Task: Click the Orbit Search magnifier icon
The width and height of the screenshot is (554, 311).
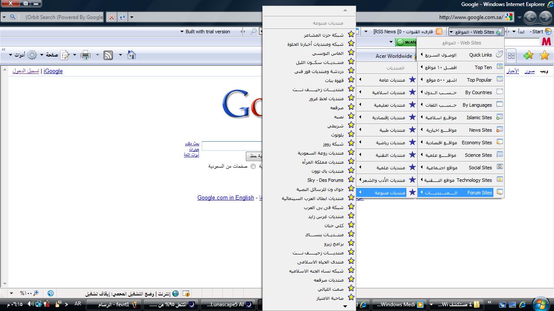Action: (x=13, y=17)
